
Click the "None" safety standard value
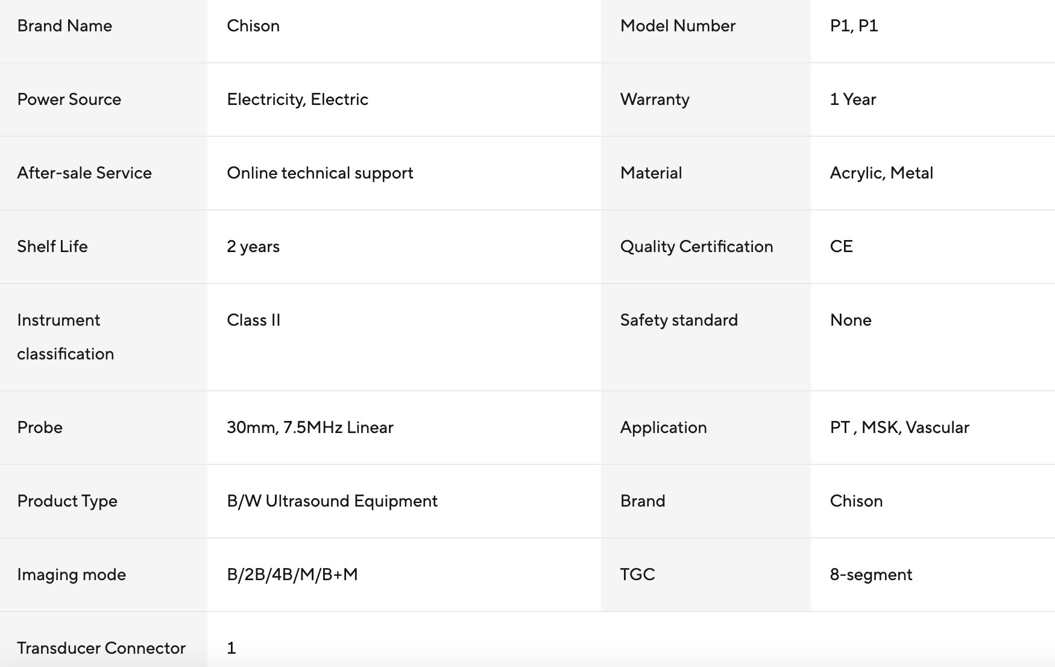pyautogui.click(x=850, y=320)
